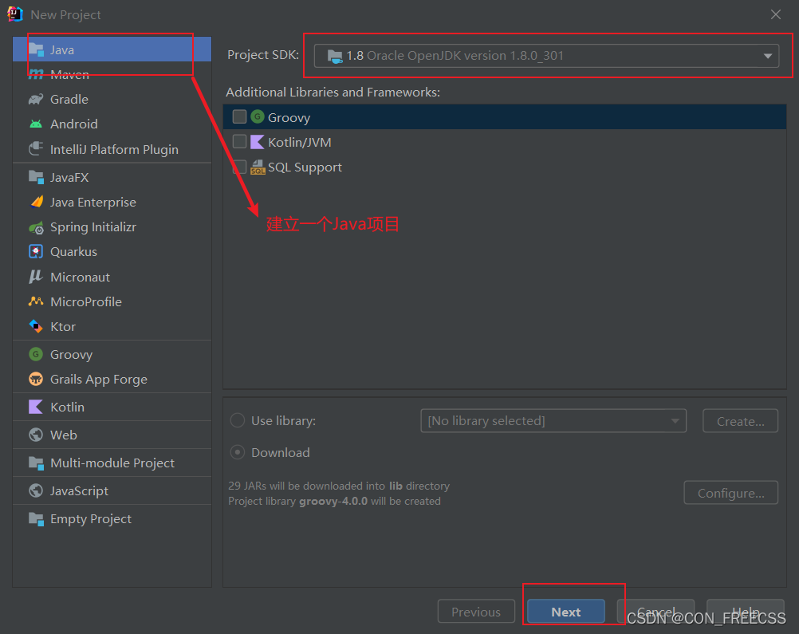Select the SQL Support framework row
This screenshot has height=634, width=799.
click(x=505, y=167)
